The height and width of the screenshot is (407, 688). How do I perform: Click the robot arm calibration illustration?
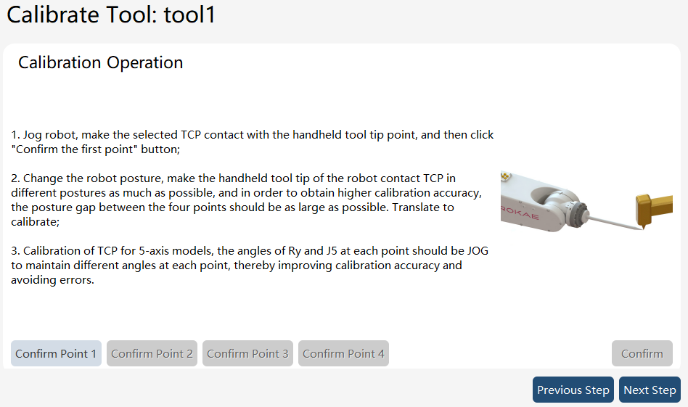point(586,201)
